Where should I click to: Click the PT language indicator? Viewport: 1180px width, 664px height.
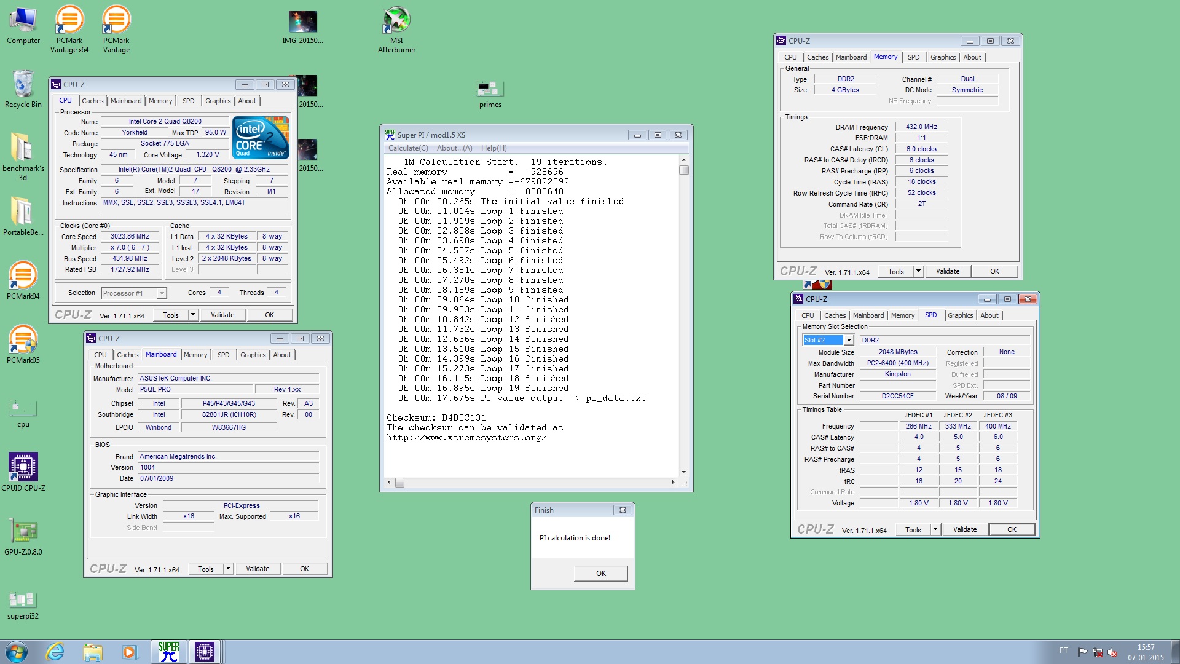click(x=1063, y=650)
